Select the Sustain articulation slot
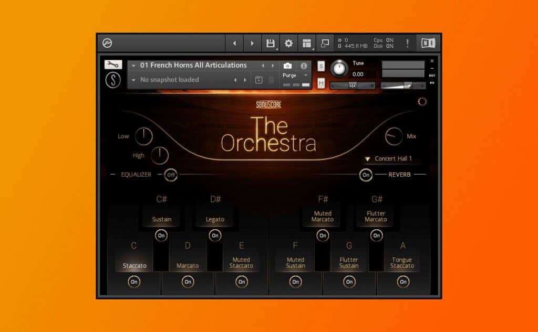 162,219
